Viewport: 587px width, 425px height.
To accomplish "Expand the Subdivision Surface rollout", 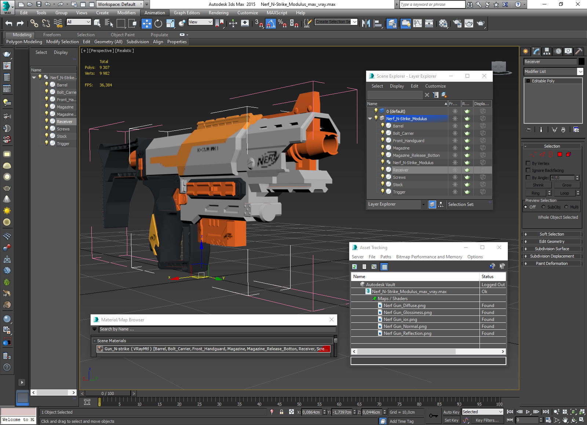I will click(x=551, y=249).
